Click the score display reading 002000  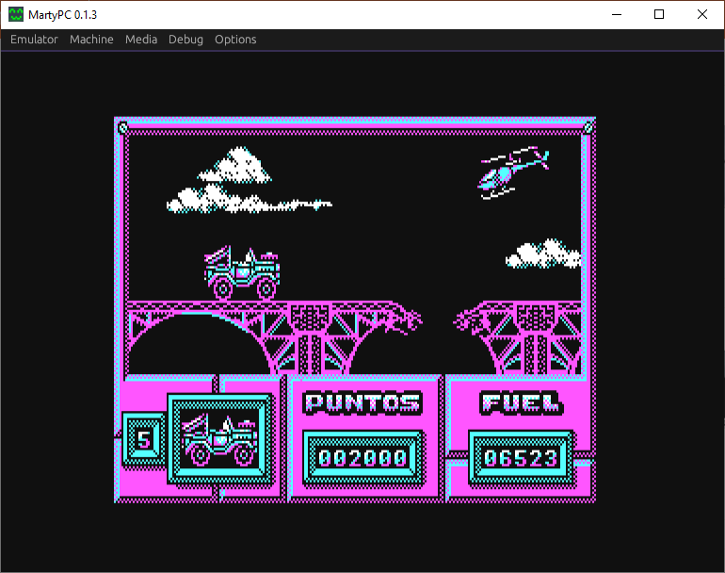(362, 458)
